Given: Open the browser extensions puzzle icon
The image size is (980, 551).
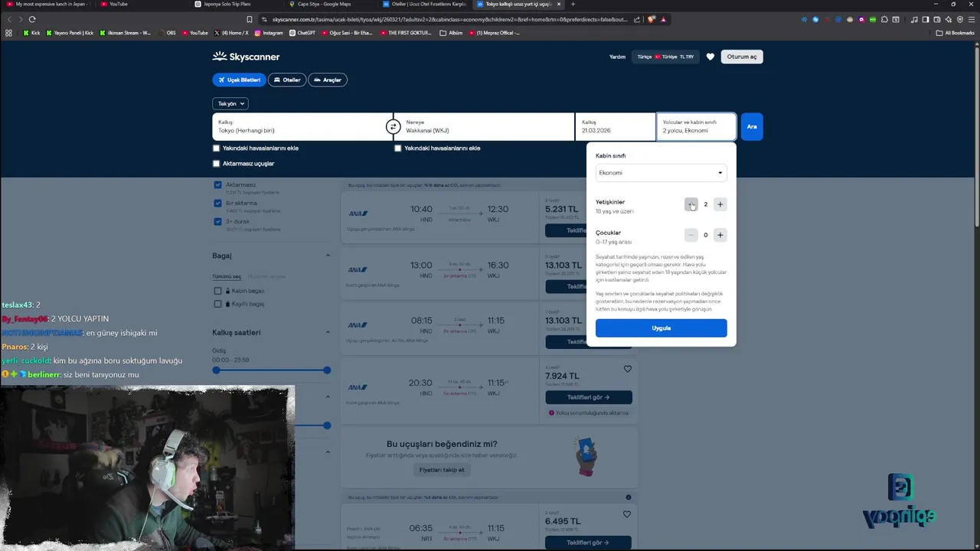Looking at the screenshot, I should [885, 19].
